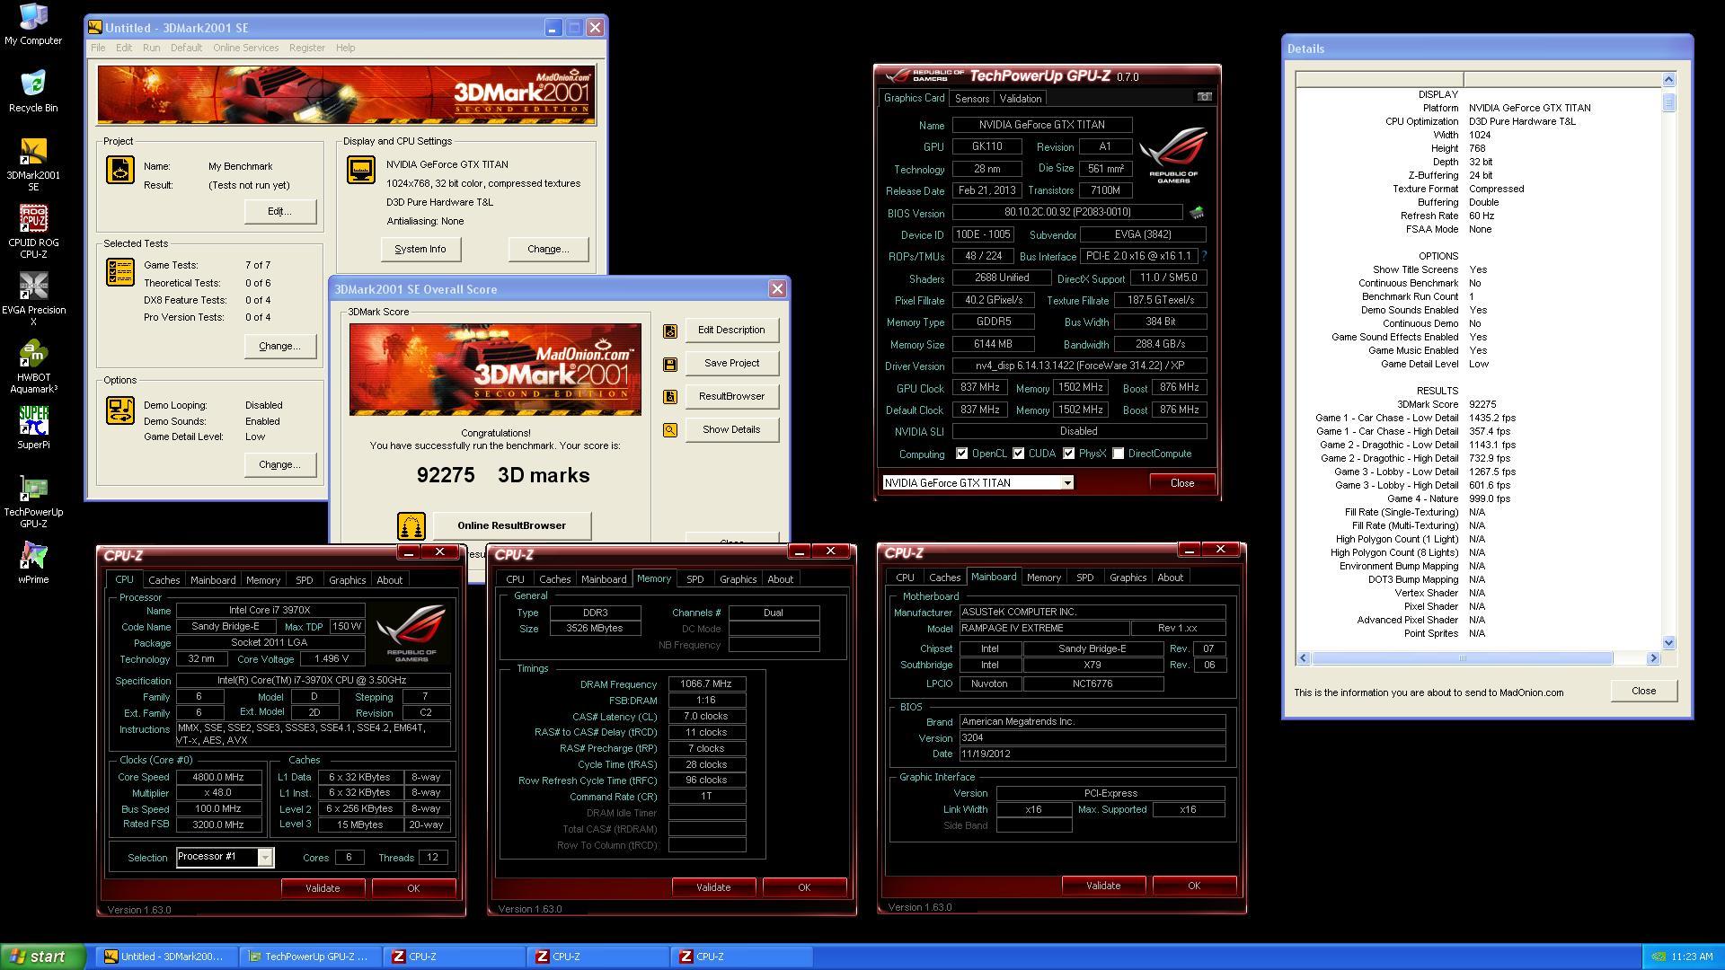This screenshot has height=970, width=1725.
Task: Open the Run menu in 3DMark2001
Action: tap(151, 48)
